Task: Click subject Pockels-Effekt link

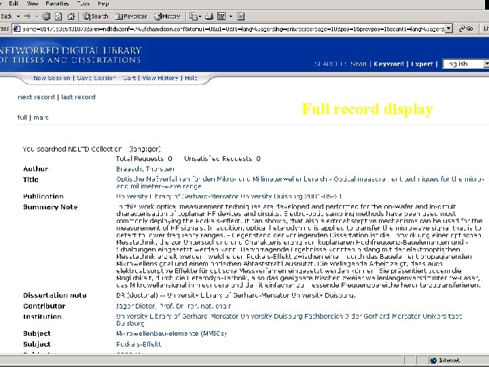Action: pyautogui.click(x=139, y=344)
